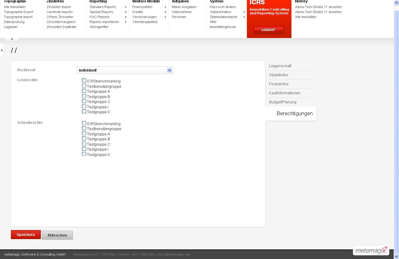The image size is (399, 259).
Task: Open Alle Immobilien in History
Action: click(x=306, y=17)
